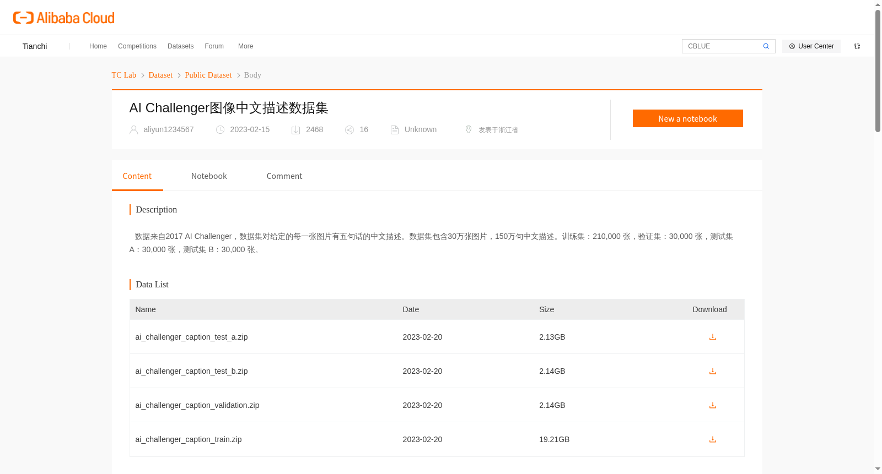882x474 pixels.
Task: Click the Size column header
Action: [x=547, y=309]
